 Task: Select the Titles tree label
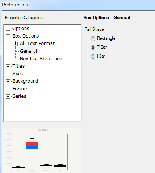(x=18, y=66)
